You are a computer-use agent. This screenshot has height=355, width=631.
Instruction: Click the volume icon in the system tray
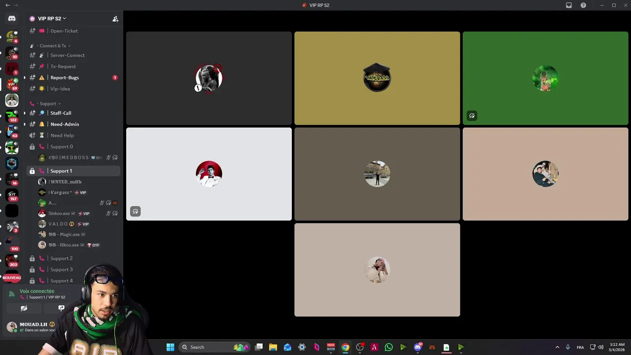600,347
